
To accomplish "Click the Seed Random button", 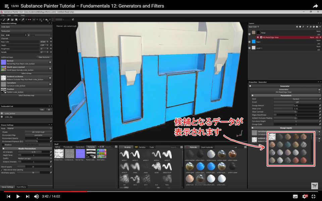I will pos(296,99).
